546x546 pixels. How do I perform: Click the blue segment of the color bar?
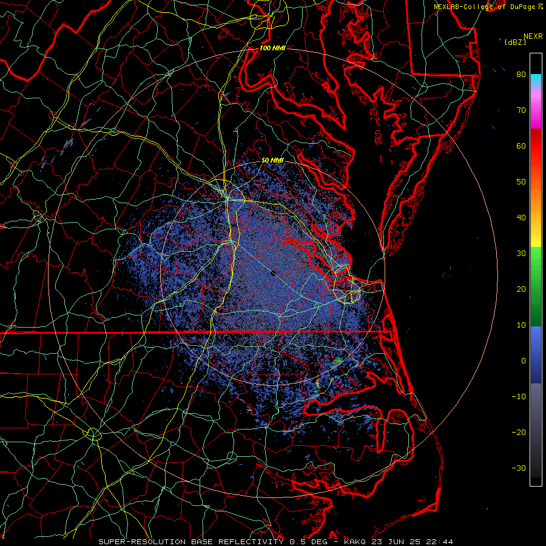(x=536, y=355)
